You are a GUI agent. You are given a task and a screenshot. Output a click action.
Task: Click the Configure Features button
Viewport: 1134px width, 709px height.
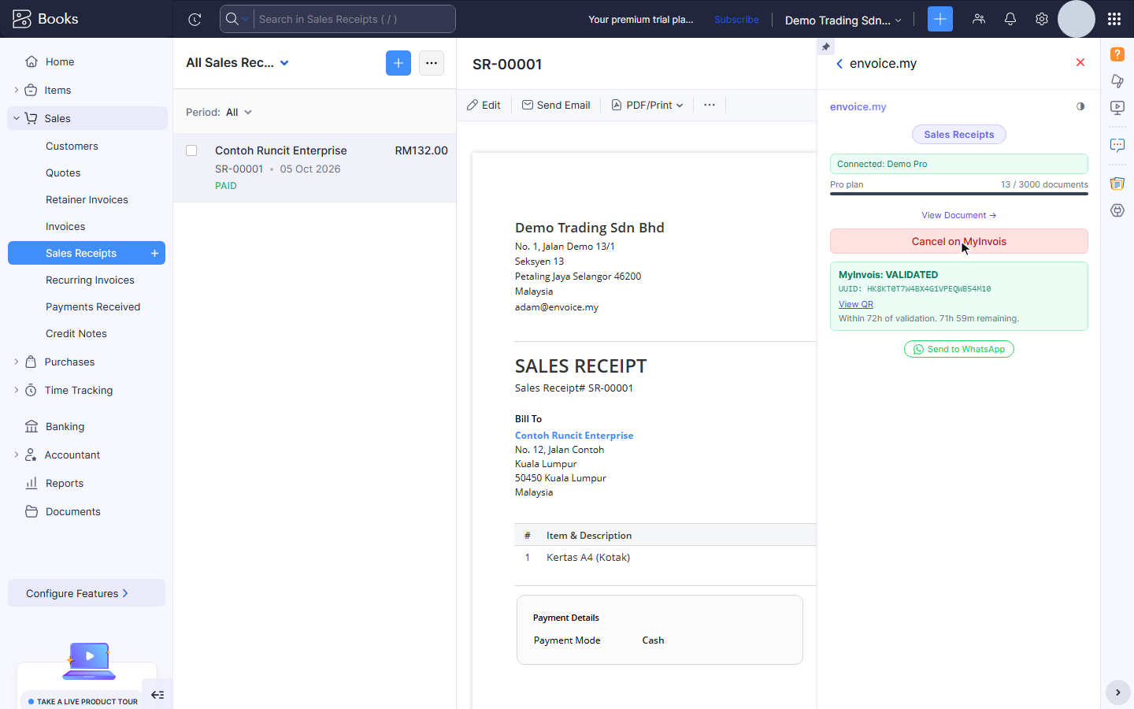pos(87,593)
